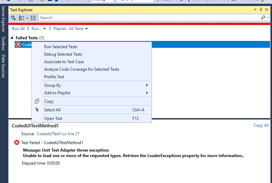The image size is (272, 183).
Task: Choose Open Test menu entry
Action: (92, 118)
